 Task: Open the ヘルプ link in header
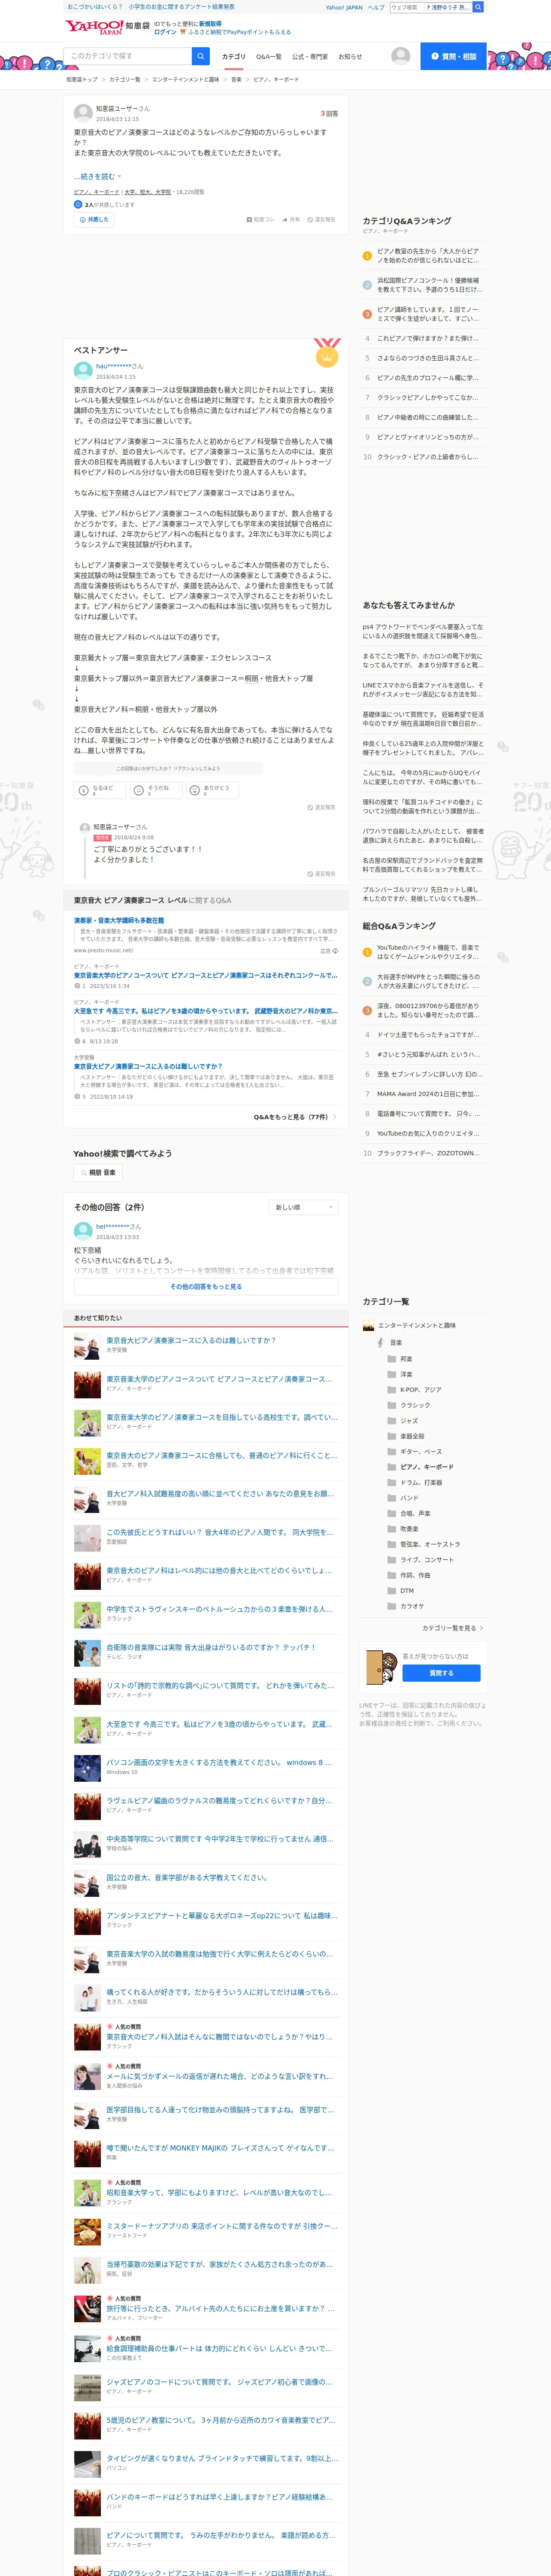(x=376, y=7)
